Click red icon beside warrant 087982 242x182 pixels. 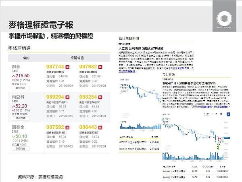[x=100, y=67]
